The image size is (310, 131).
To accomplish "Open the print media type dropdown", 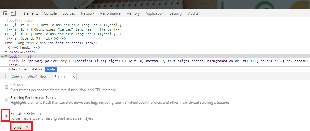I will (21, 127).
